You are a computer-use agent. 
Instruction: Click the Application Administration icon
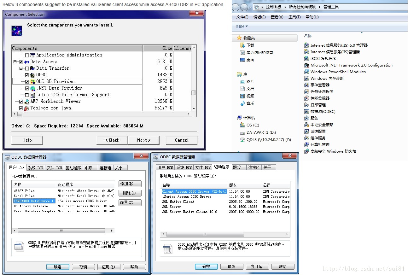[x=33, y=55]
